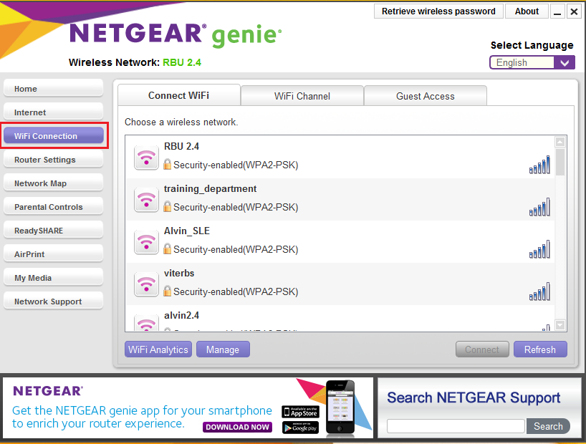The height and width of the screenshot is (444, 586).
Task: Open My Media in sidebar
Action: (x=54, y=278)
